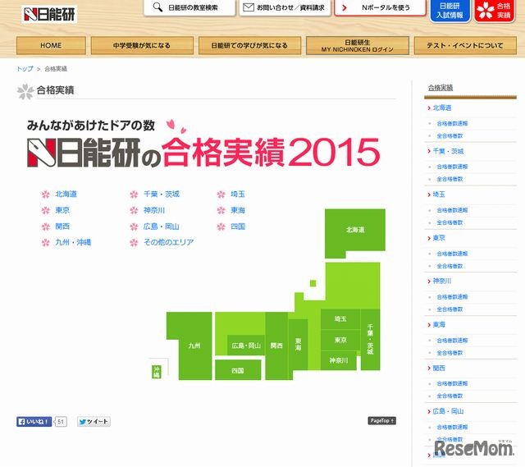Open 広島・岡山 in the right sidebar
Screen dimensions: 525x467
[448, 411]
